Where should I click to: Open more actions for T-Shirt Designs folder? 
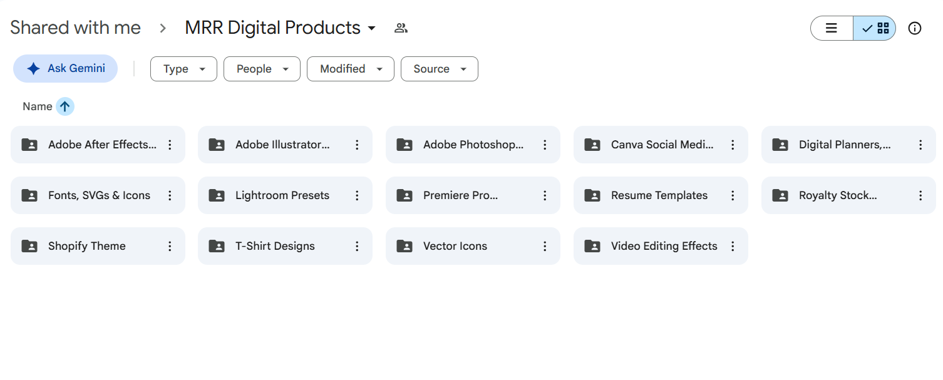point(357,246)
